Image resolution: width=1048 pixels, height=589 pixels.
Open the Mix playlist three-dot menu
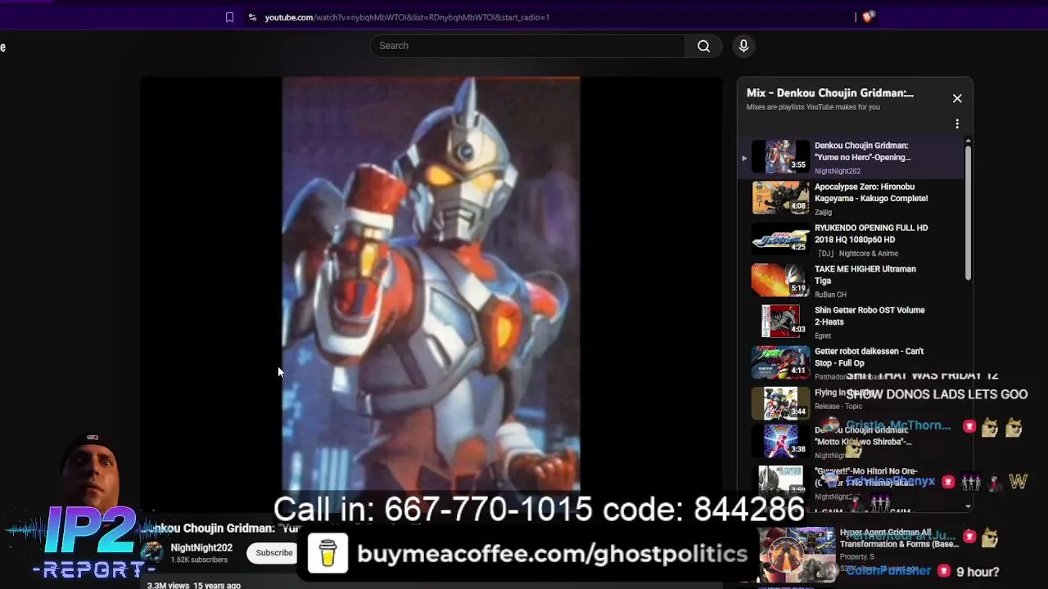[x=957, y=124]
